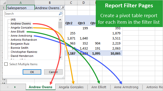Click the select-all triangle corner
Screen dimensions: 163x91
pyautogui.click(x=4, y=3)
